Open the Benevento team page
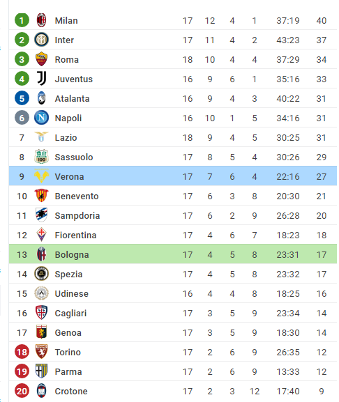Image resolution: width=339 pixels, height=402 pixels. pos(77,196)
